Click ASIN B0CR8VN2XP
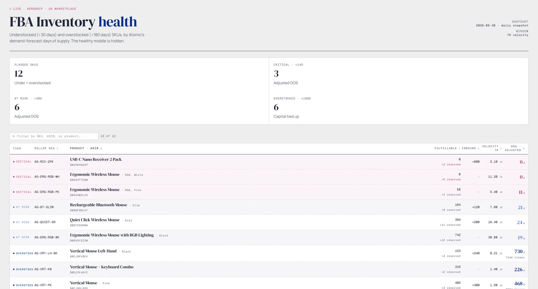The image size is (538, 289). (x=79, y=165)
